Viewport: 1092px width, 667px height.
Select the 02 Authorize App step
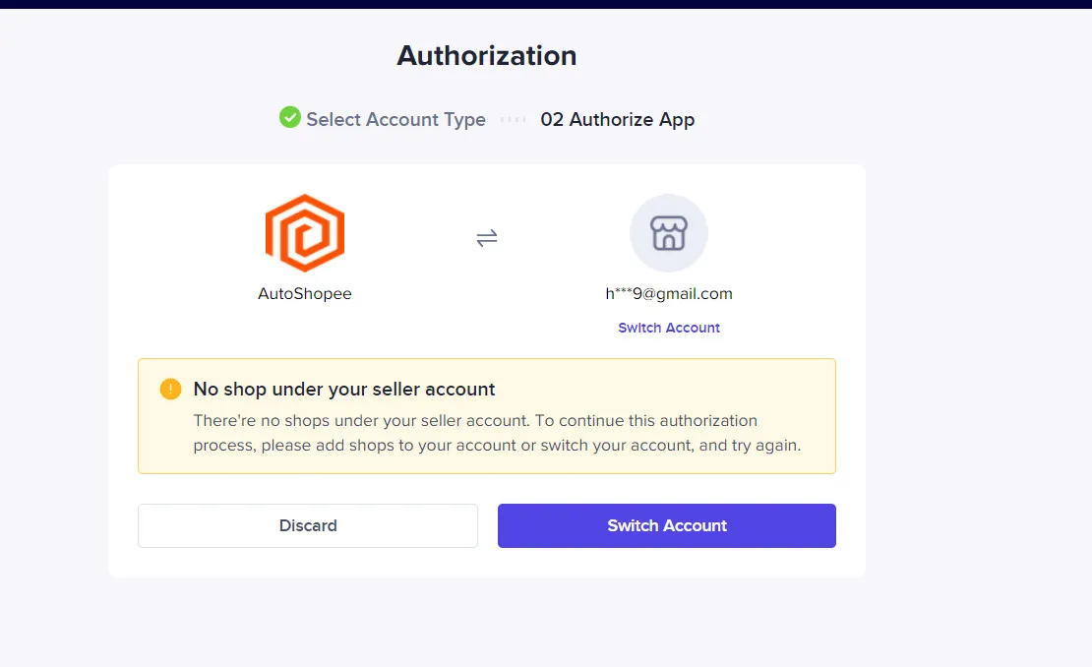[617, 120]
